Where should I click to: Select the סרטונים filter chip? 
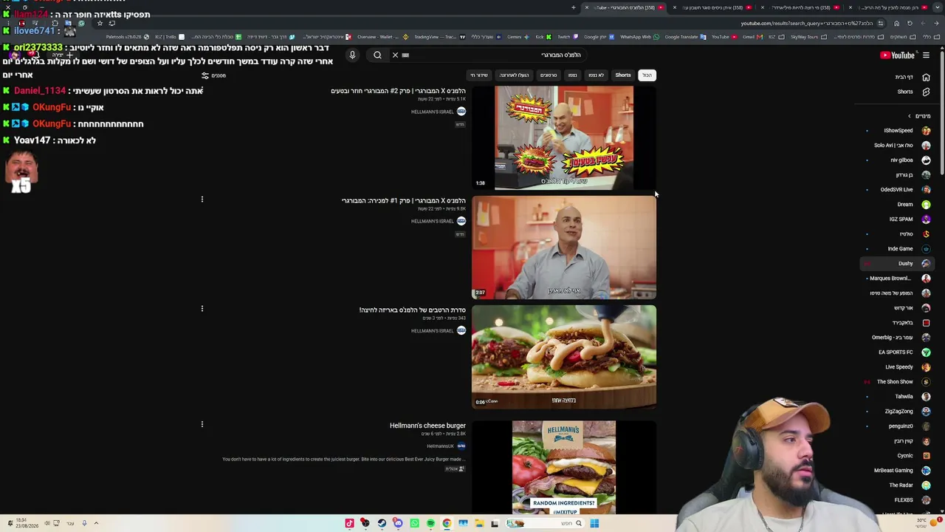tap(549, 75)
